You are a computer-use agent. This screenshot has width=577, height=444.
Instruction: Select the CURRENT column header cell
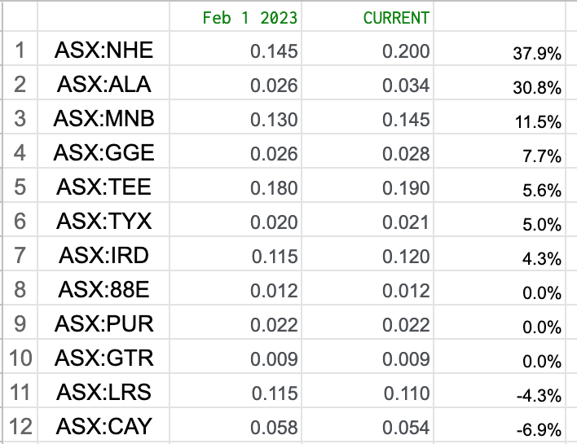[368, 16]
